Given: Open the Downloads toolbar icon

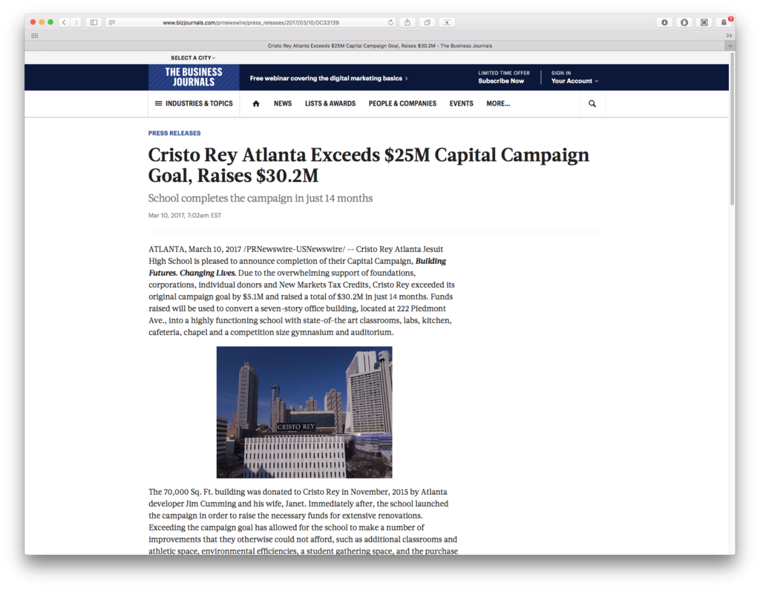Looking at the screenshot, I should 664,22.
